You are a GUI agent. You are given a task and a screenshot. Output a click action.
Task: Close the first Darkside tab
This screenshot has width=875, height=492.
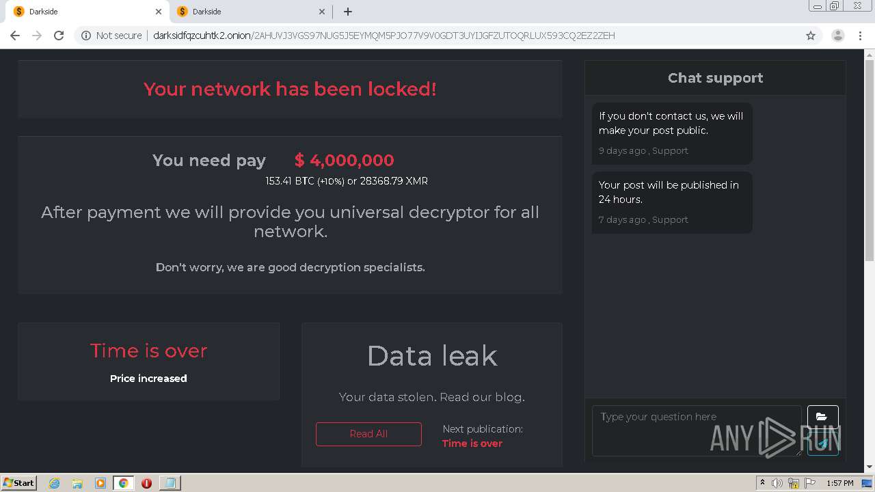click(159, 12)
